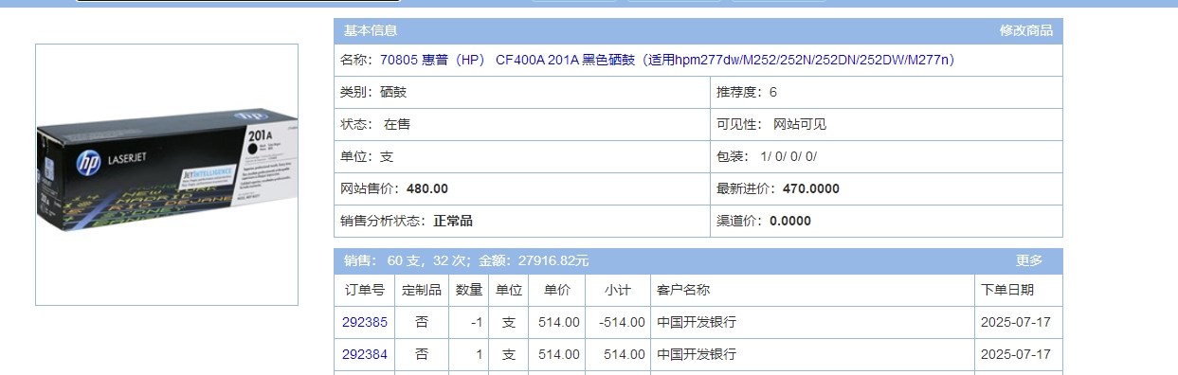Click the 下单日期 column header
This screenshot has width=1178, height=375.
[1019, 291]
